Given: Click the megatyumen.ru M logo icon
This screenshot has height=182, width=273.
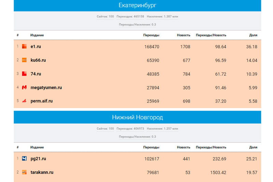Looking at the screenshot, I should click(x=24, y=87).
